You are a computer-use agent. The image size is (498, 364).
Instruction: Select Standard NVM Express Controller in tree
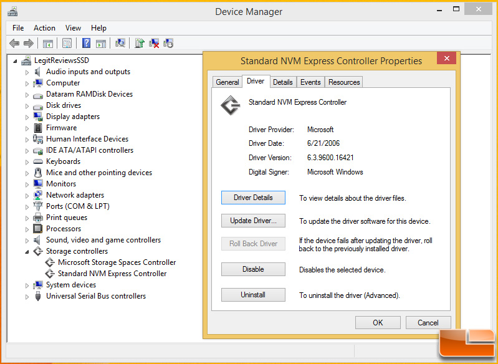pos(112,274)
